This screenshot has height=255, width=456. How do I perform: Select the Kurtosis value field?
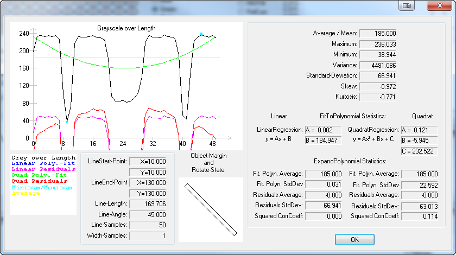378,97
